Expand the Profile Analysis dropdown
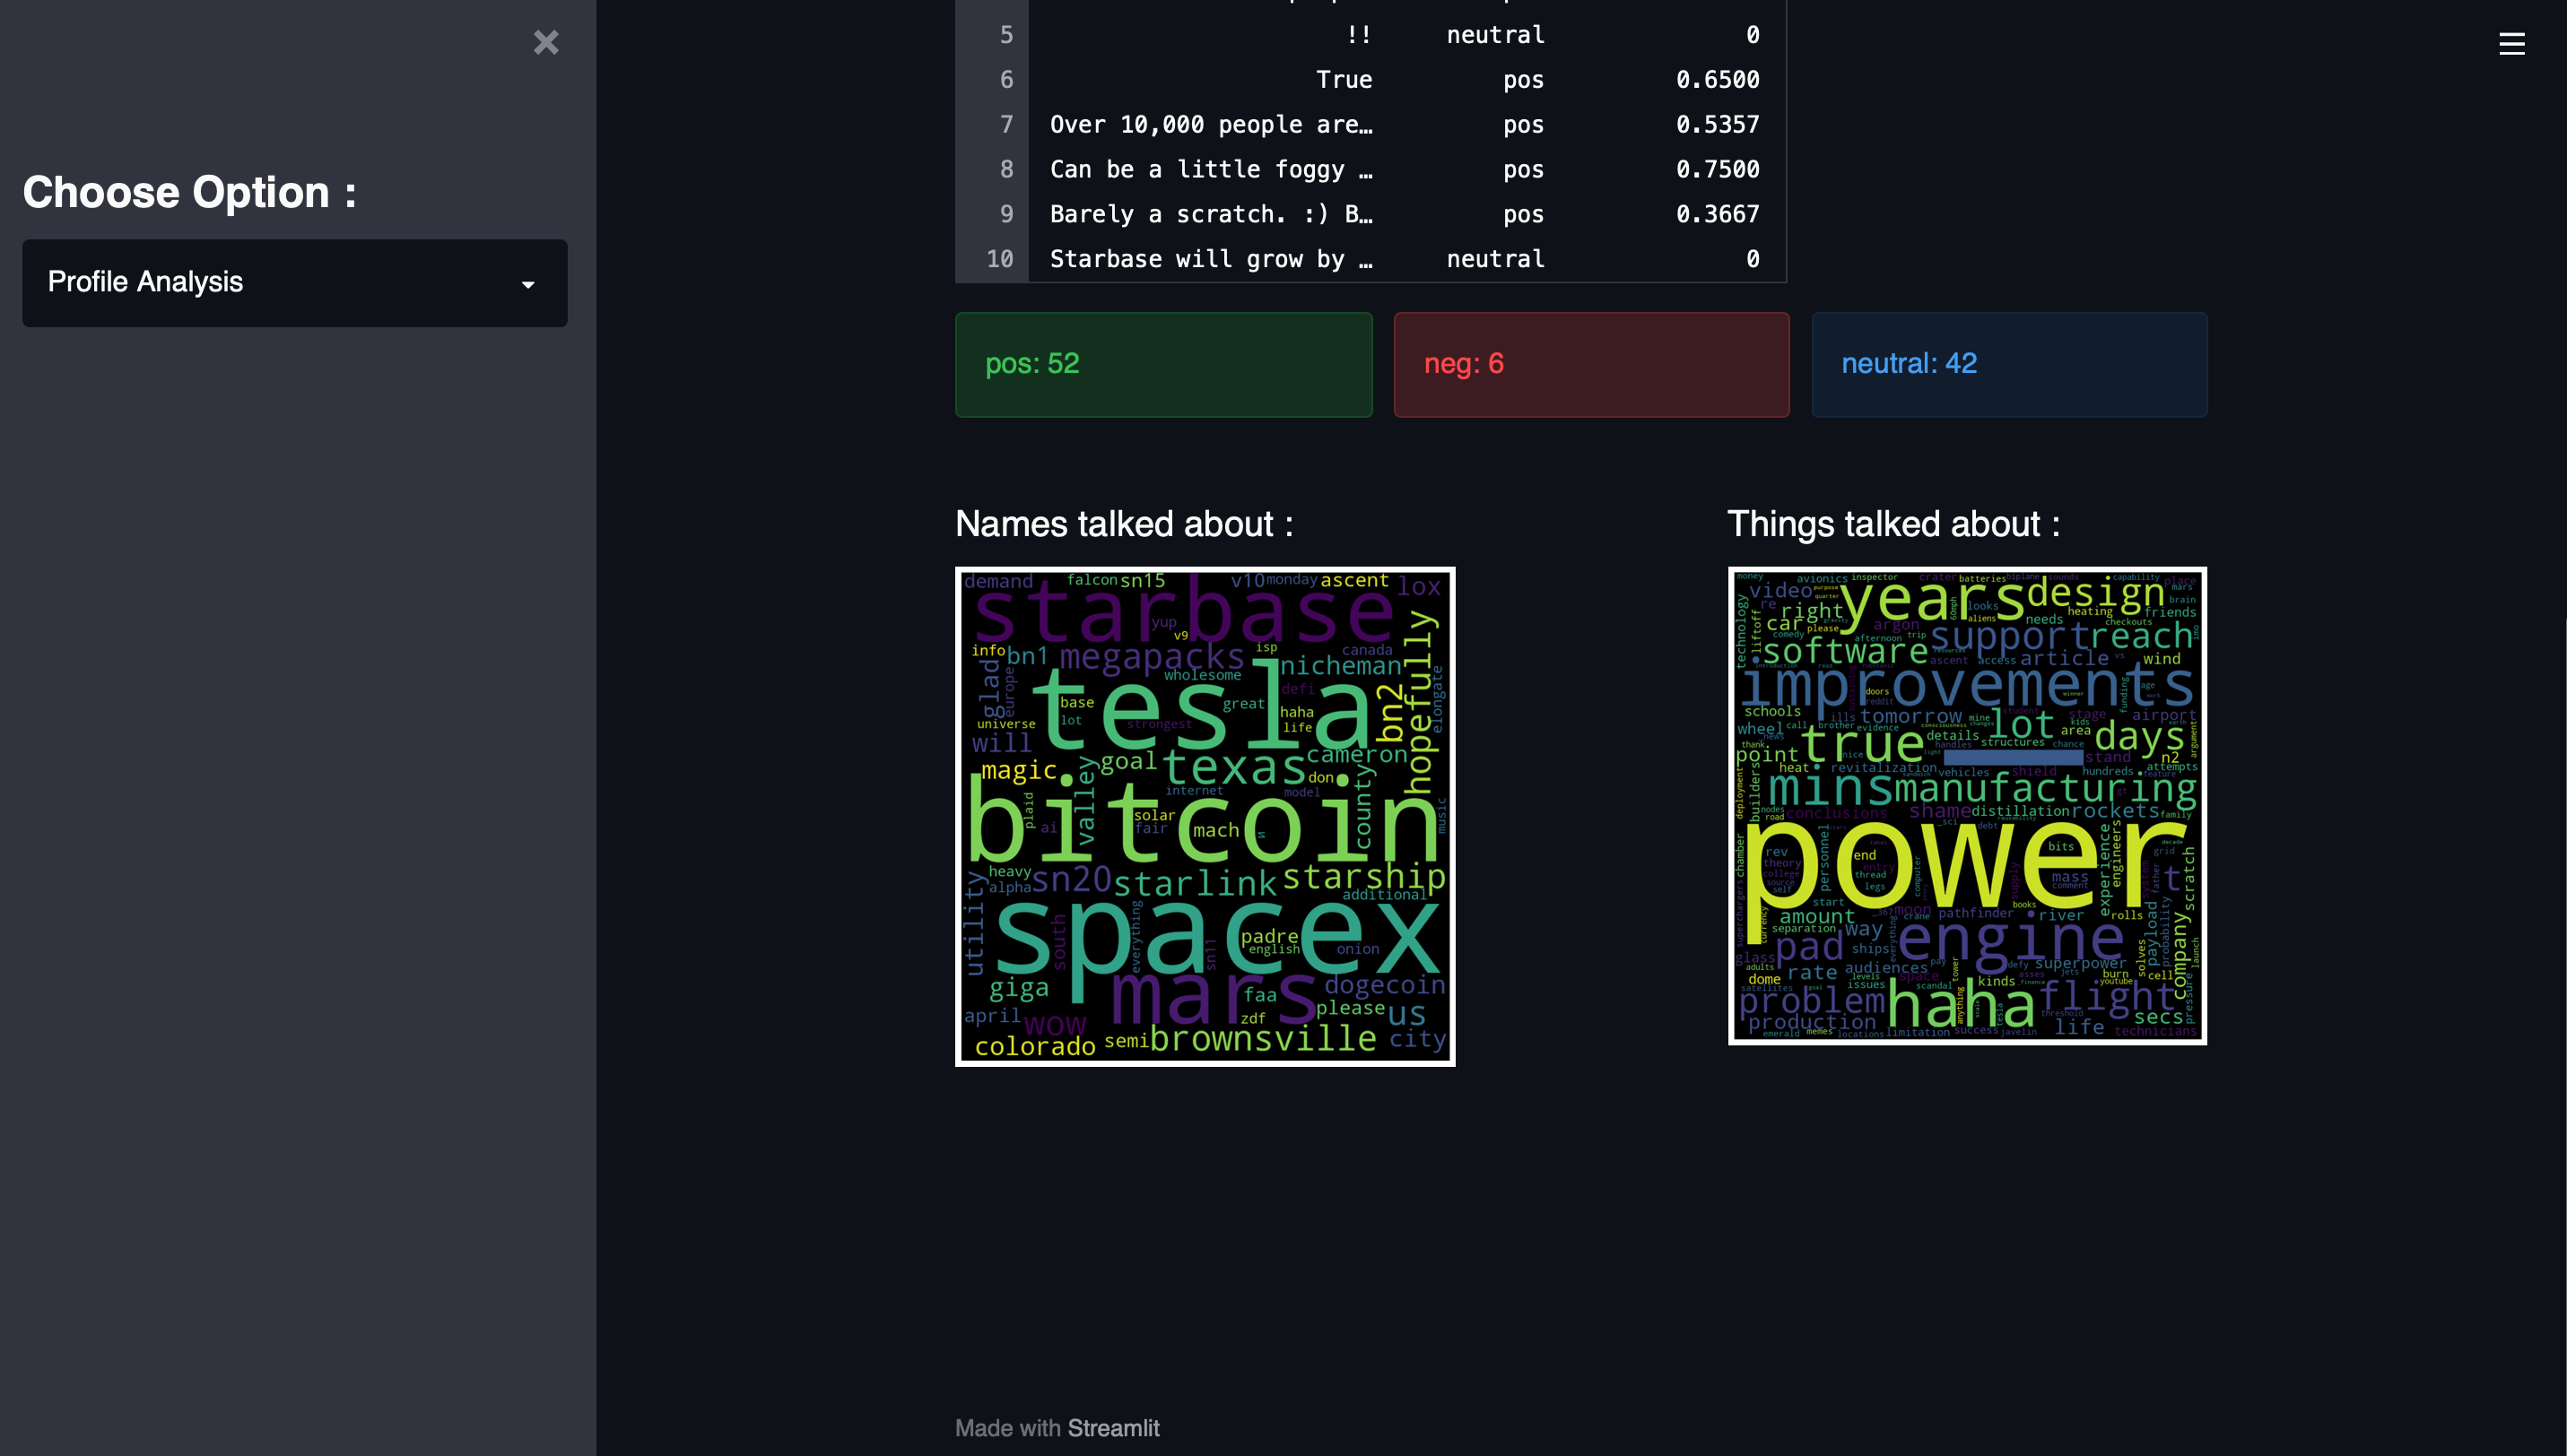The image size is (2567, 1456). [294, 283]
